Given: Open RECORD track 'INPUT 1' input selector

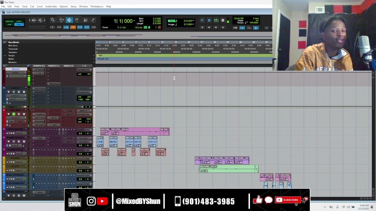Looking at the screenshot, I should (84, 111).
